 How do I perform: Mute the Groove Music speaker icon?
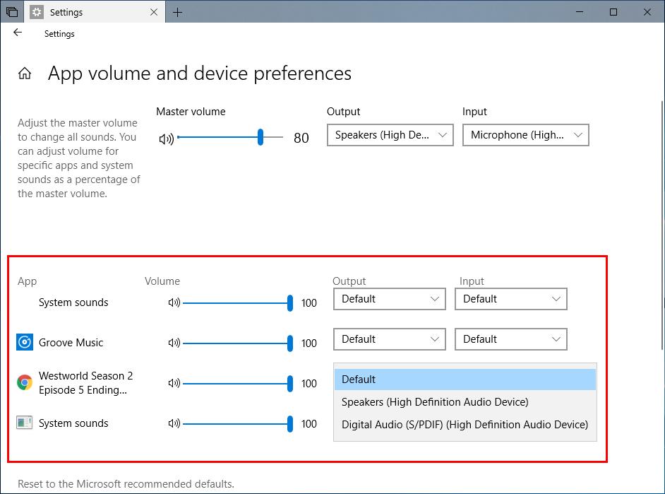(174, 343)
